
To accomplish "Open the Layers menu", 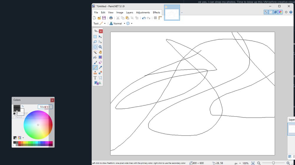I will pos(130,12).
